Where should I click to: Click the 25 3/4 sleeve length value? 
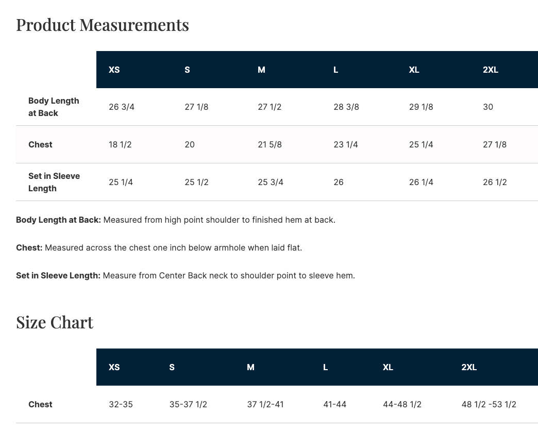(271, 182)
